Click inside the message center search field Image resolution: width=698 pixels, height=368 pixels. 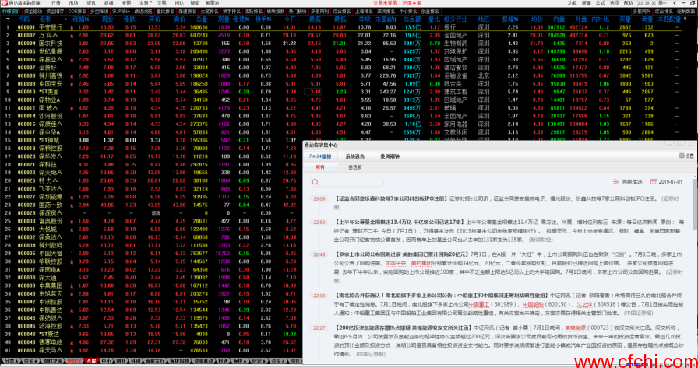pos(347,182)
